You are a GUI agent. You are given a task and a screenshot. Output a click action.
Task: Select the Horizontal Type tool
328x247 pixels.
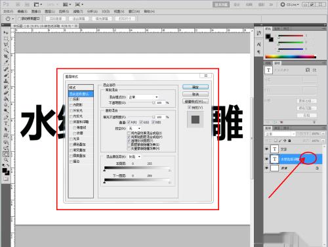point(6,123)
